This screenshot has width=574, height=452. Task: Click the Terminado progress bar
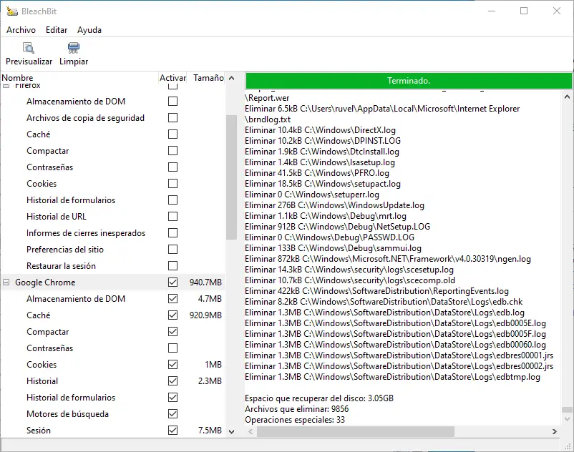click(x=409, y=81)
